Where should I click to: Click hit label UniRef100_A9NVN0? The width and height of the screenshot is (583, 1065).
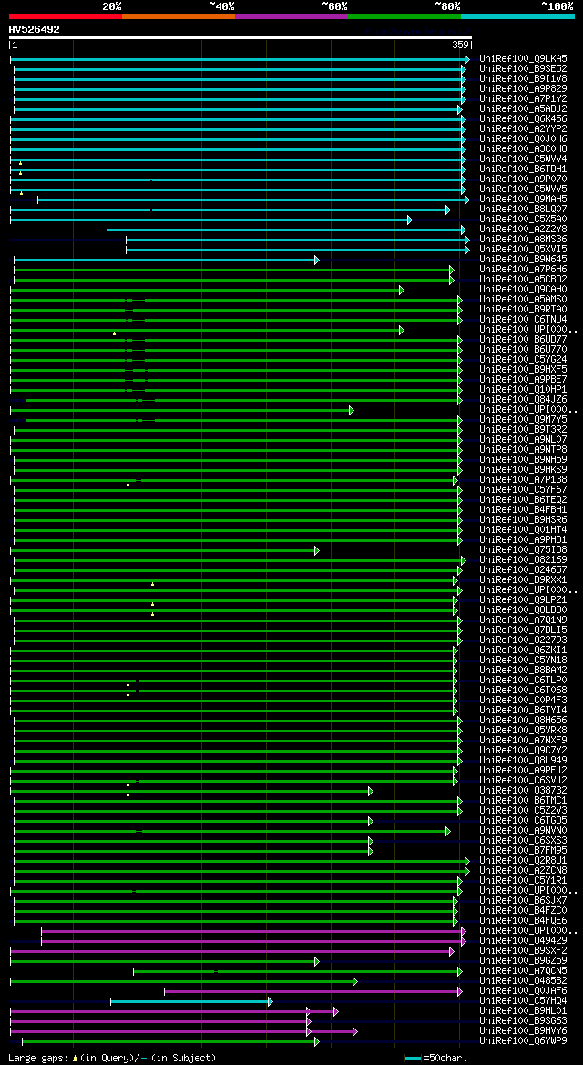tap(523, 830)
